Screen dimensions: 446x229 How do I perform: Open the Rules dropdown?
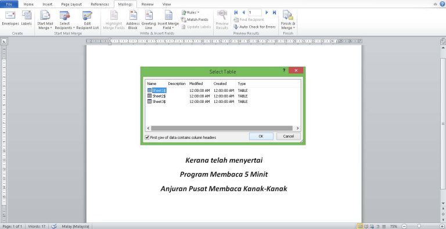(190, 13)
